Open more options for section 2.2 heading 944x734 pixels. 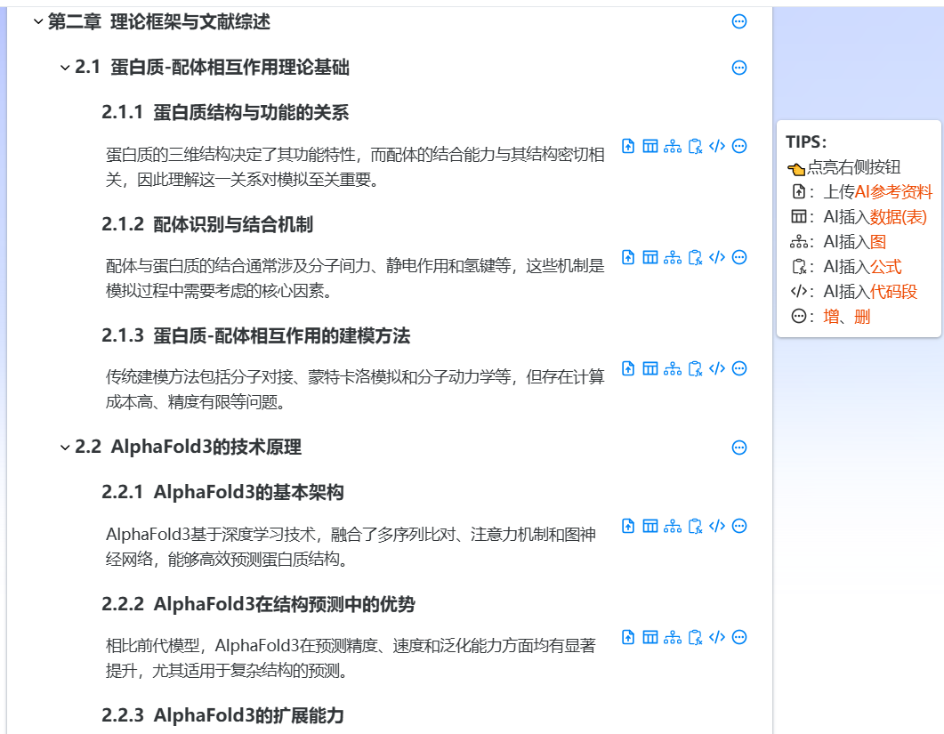point(739,448)
